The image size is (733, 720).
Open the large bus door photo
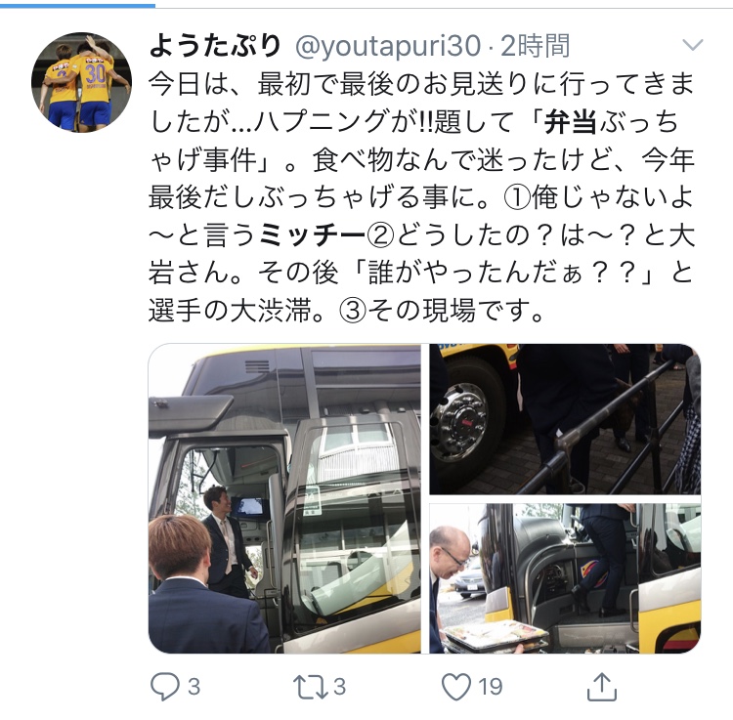tap(284, 498)
